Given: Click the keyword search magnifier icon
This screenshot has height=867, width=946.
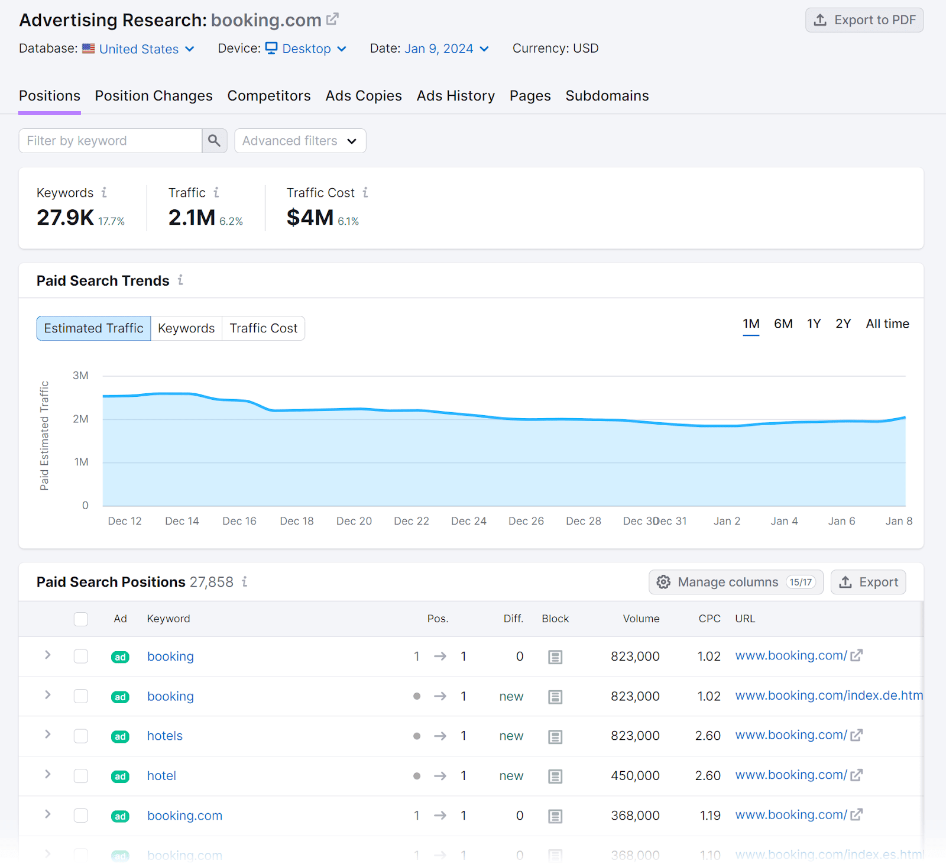Looking at the screenshot, I should 214,141.
